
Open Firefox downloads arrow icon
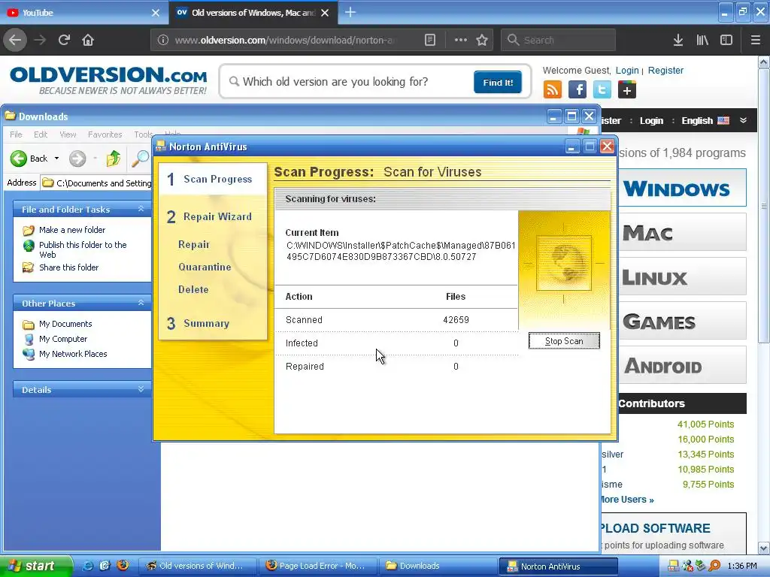click(x=678, y=40)
